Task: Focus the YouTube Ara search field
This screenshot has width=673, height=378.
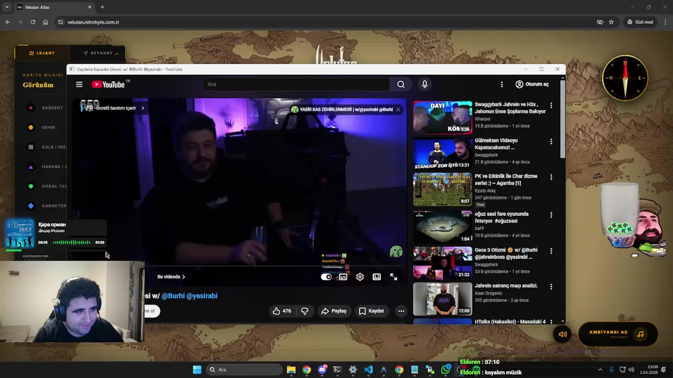Action: [297, 84]
